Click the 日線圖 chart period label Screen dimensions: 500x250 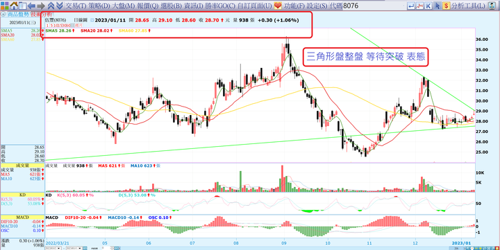pos(81,20)
